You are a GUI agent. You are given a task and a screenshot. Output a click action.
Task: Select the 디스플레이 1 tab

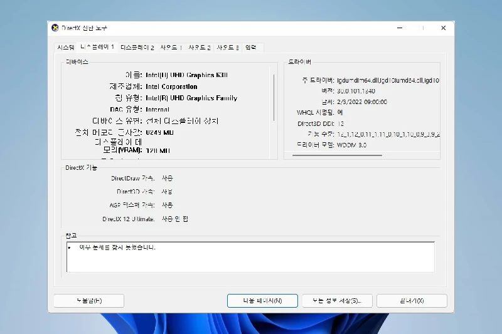(97, 47)
